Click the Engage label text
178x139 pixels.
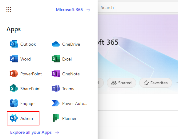click(x=27, y=103)
